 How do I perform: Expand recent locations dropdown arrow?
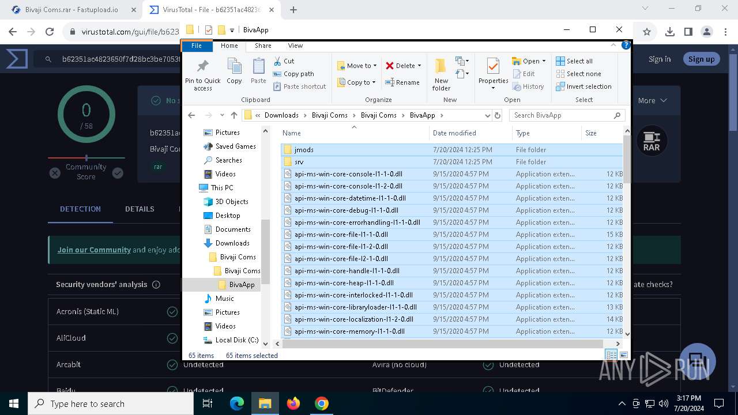click(x=221, y=115)
